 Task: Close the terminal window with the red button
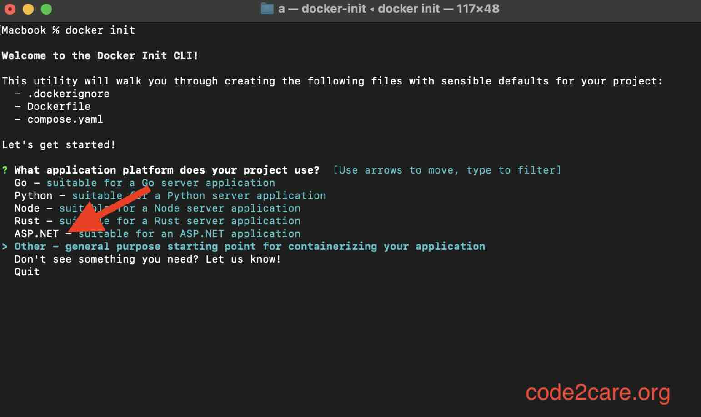[10, 9]
